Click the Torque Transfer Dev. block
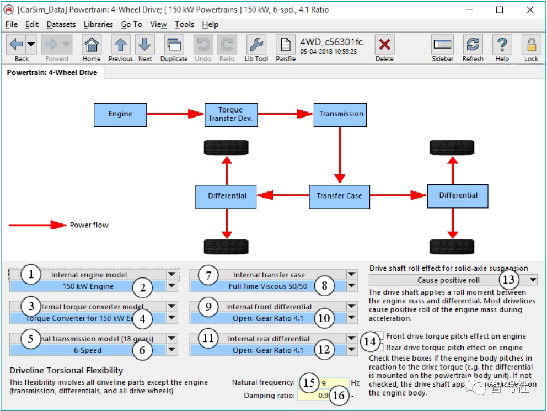 coord(231,115)
